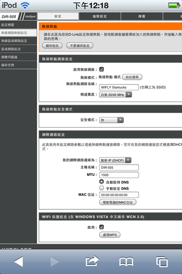Image resolution: width=182 pixels, height=274 pixels.
Task: Open 儲存空間 in sidebar
Action: coord(18,65)
